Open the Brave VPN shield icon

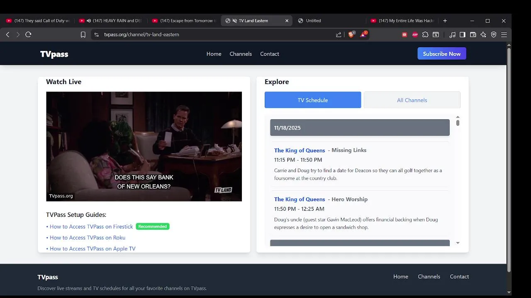tap(494, 35)
